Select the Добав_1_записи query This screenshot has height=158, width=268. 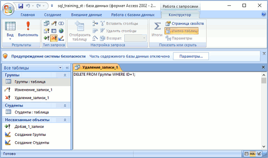tap(36, 127)
